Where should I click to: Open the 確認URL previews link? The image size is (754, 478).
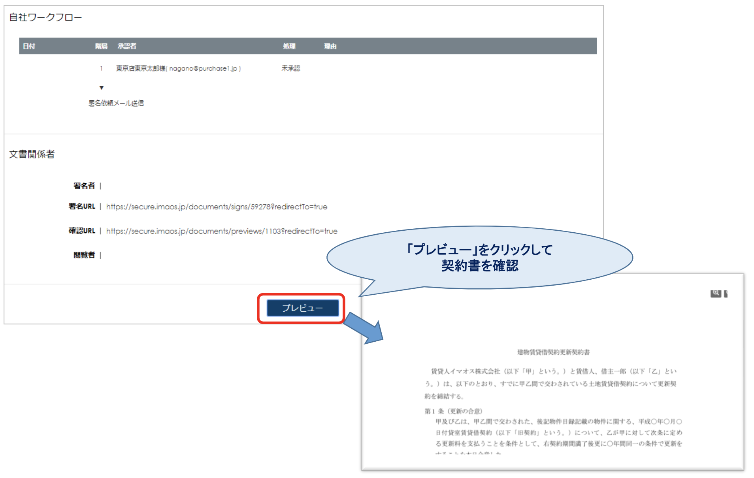[222, 231]
